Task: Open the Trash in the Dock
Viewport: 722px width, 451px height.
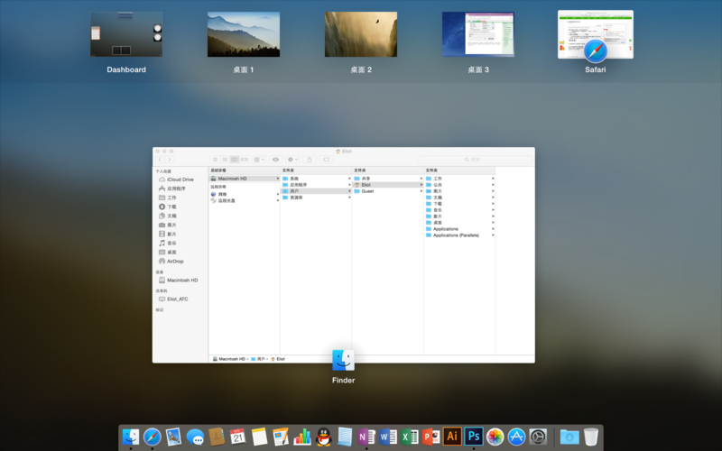Action: [x=591, y=437]
